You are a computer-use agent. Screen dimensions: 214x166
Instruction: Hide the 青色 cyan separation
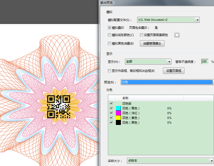(x=111, y=108)
